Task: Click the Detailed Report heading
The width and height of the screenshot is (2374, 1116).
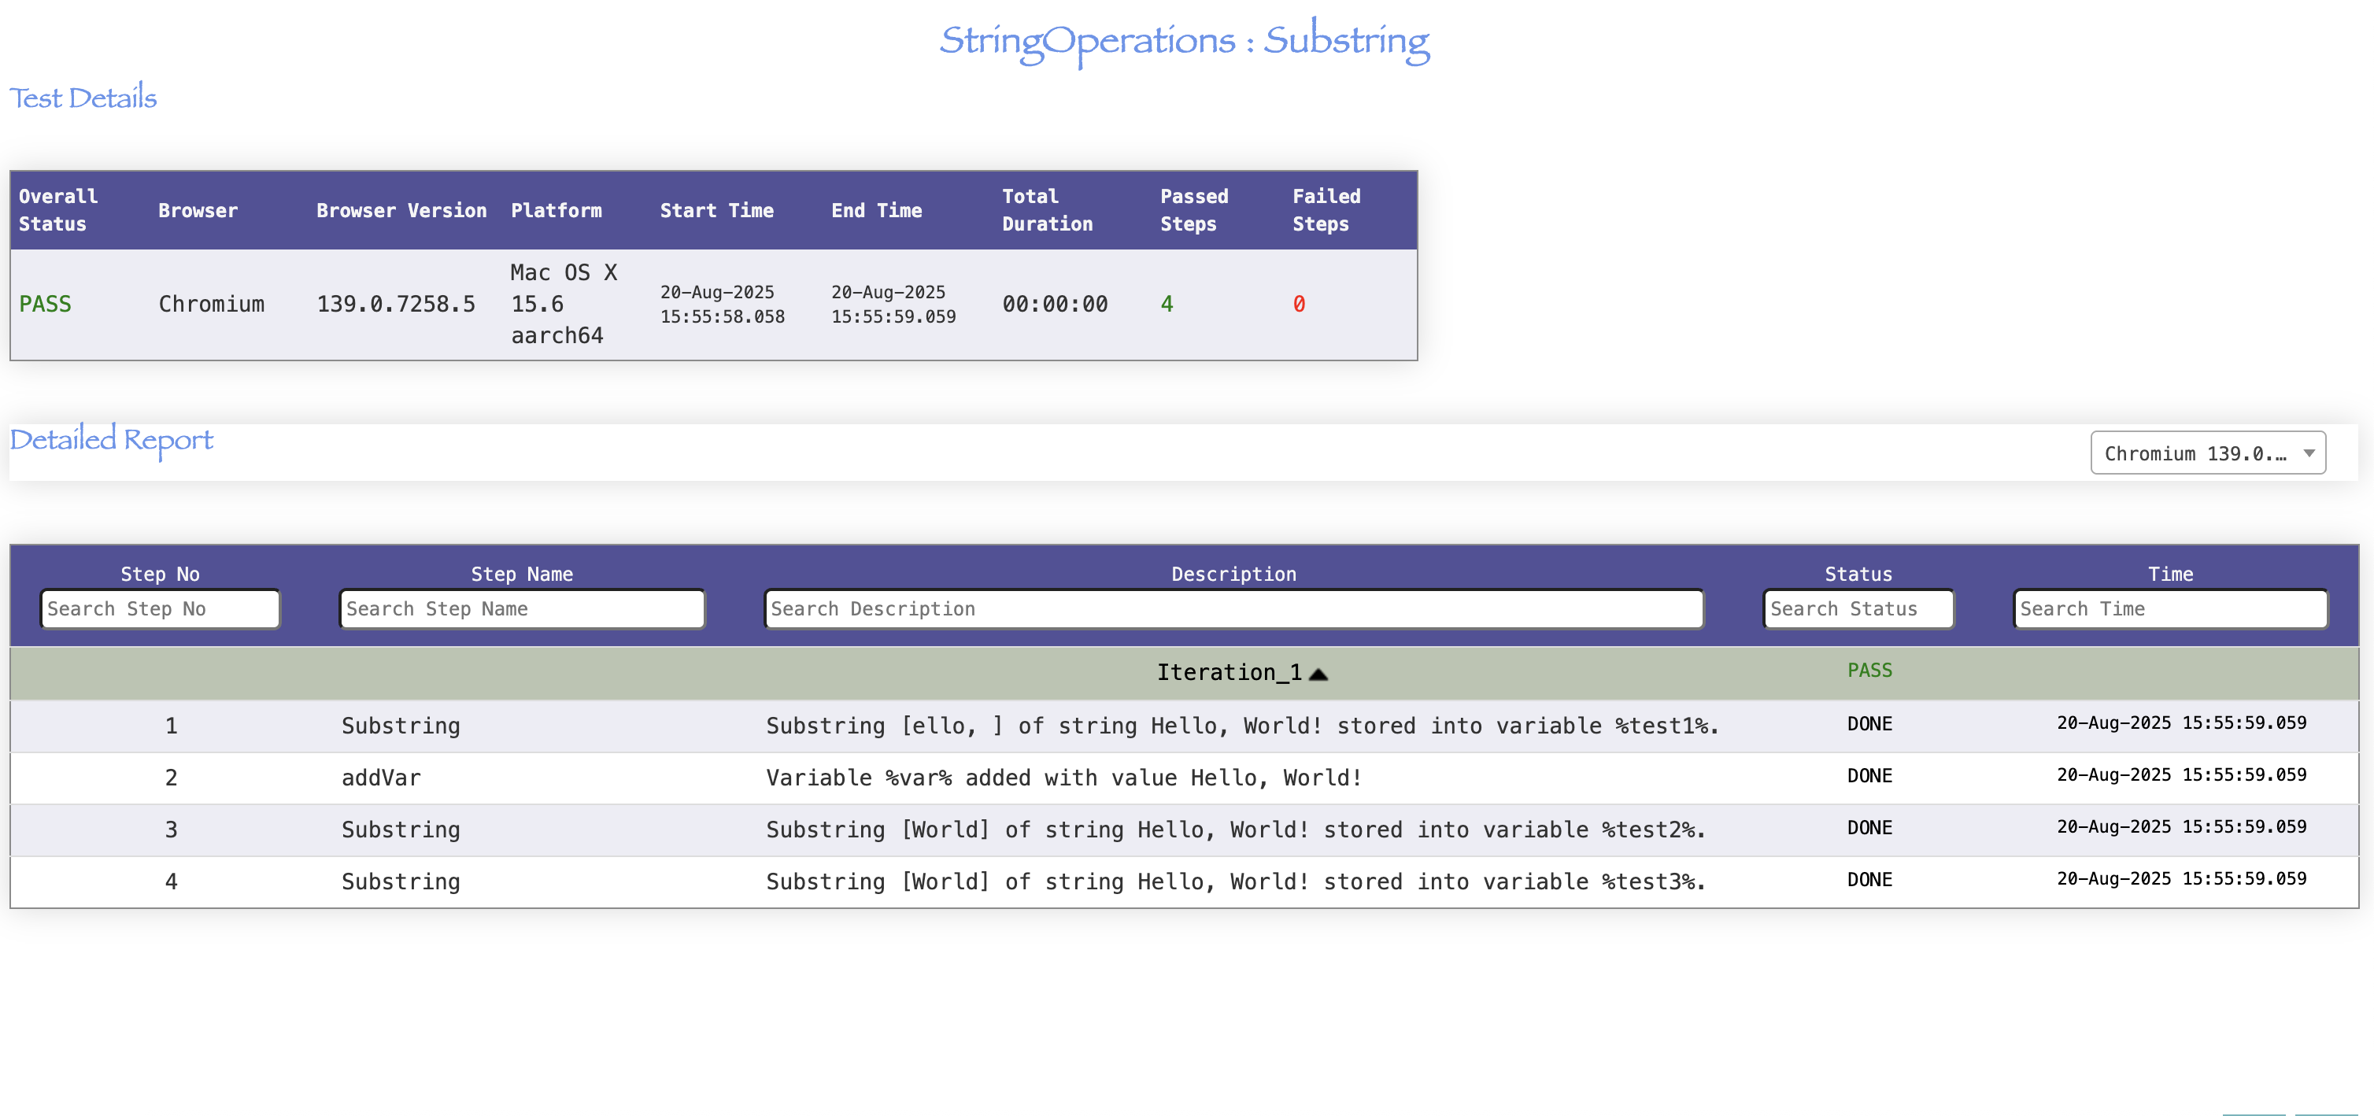Action: coord(110,440)
